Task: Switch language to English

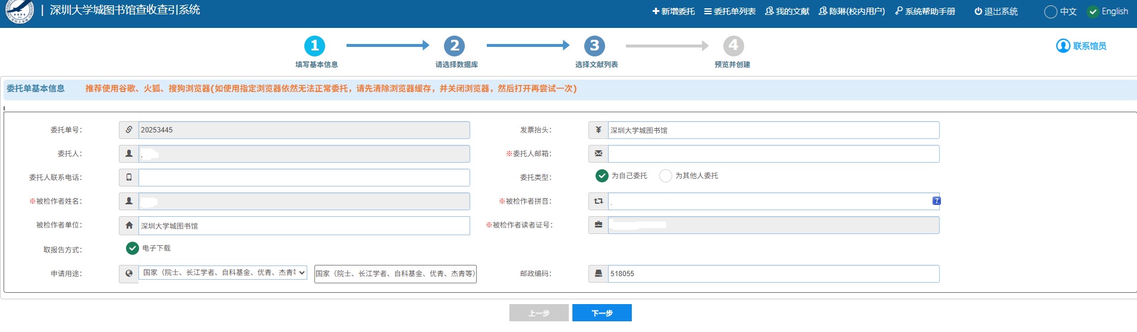Action: click(1093, 12)
